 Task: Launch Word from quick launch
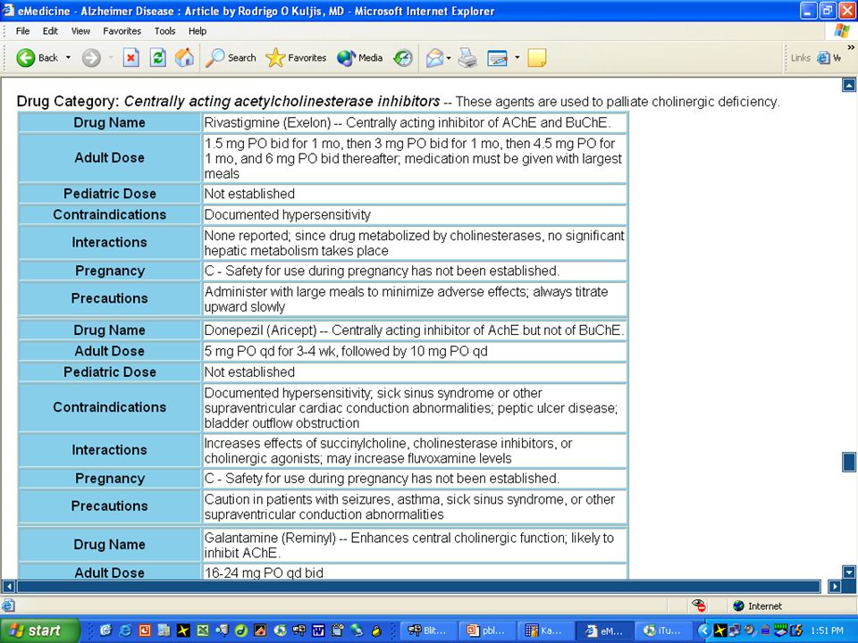[318, 630]
